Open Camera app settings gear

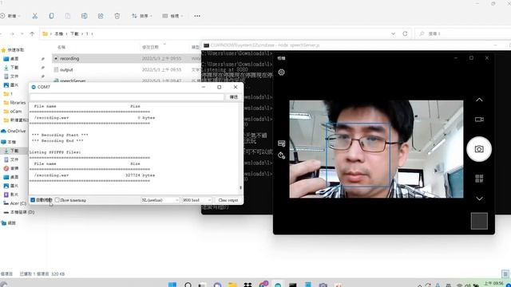point(281,73)
